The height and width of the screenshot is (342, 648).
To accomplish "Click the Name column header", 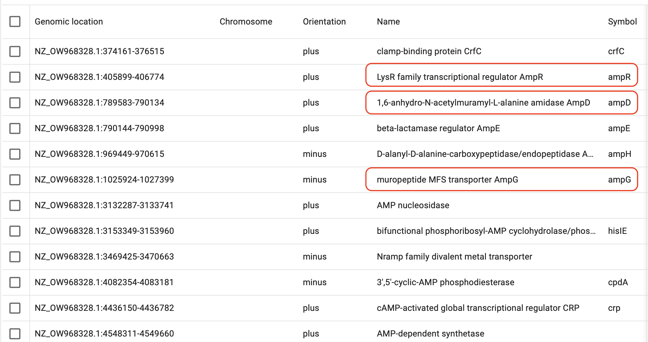I will (x=388, y=22).
